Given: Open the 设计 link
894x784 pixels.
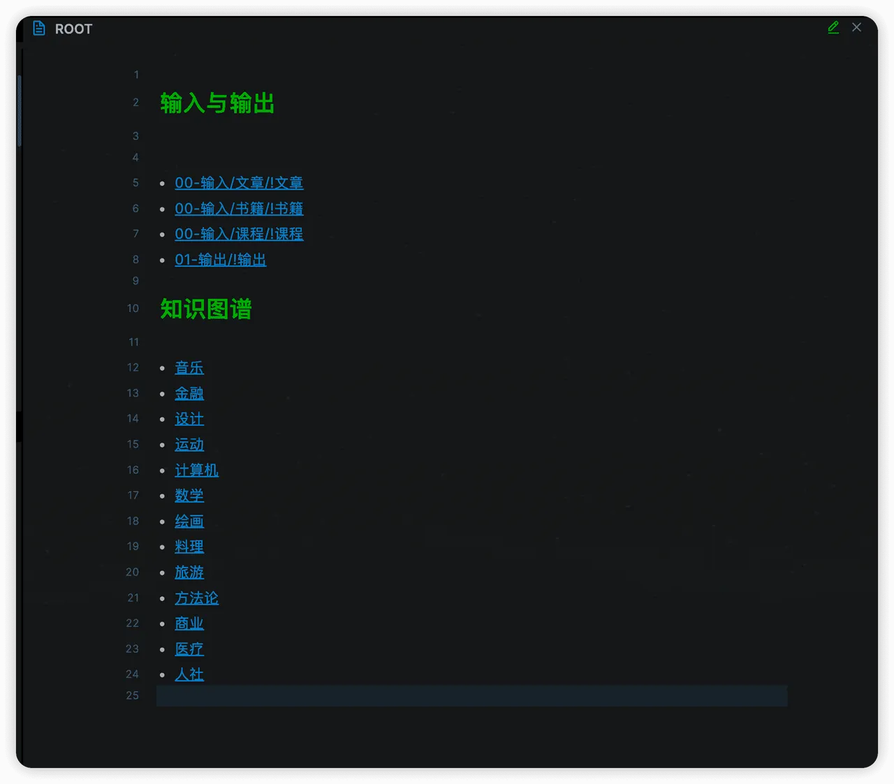Looking at the screenshot, I should click(x=189, y=419).
